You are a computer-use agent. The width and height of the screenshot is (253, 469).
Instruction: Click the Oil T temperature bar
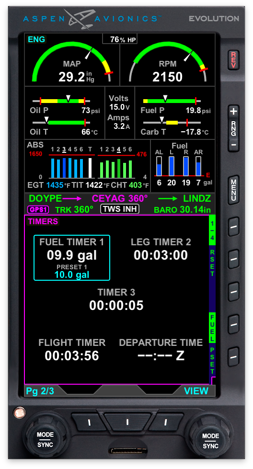point(61,122)
